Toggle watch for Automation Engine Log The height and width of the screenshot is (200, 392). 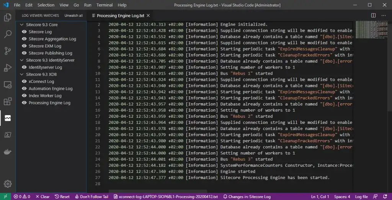tap(24, 88)
